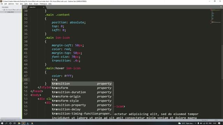This screenshot has width=223, height=125.
Task: Click the ENG language indicator
Action: tap(210, 123)
